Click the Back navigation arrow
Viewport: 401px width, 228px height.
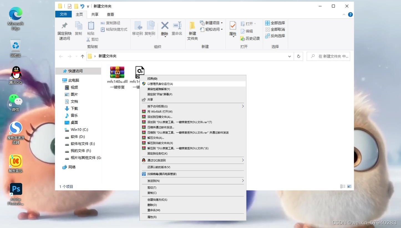[x=61, y=56]
